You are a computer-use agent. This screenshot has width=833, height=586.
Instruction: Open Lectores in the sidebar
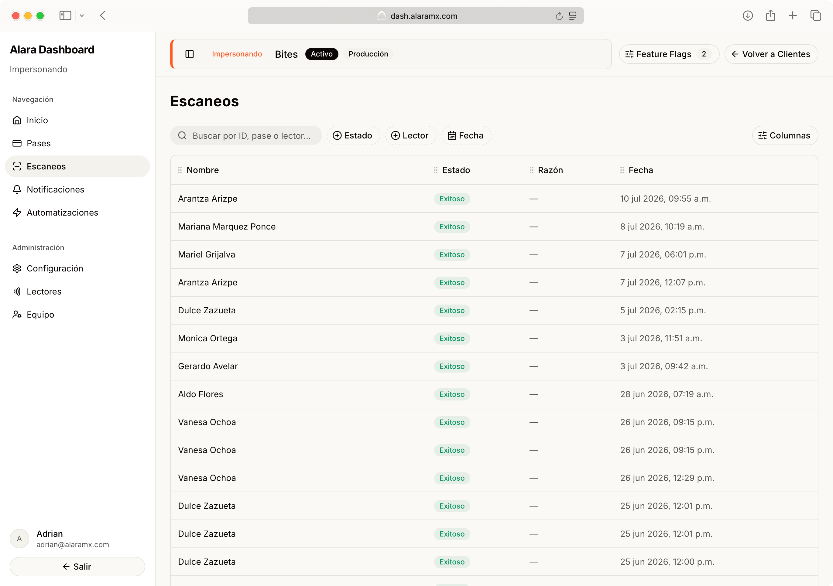77,291
